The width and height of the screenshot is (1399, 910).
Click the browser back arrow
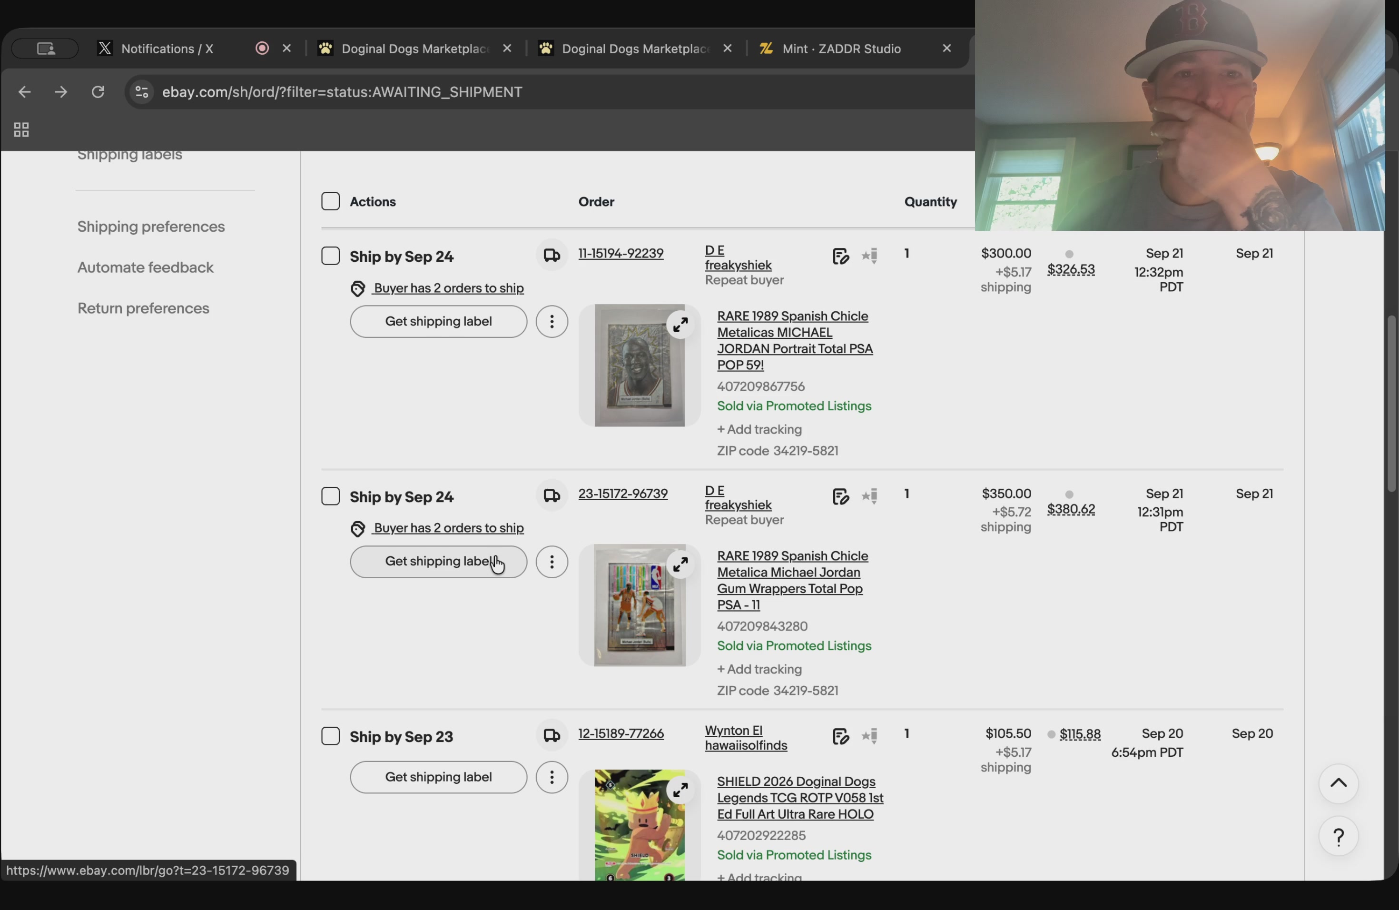click(x=24, y=92)
